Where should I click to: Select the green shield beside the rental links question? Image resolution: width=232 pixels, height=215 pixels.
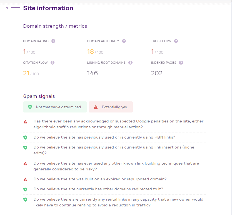click(25, 199)
